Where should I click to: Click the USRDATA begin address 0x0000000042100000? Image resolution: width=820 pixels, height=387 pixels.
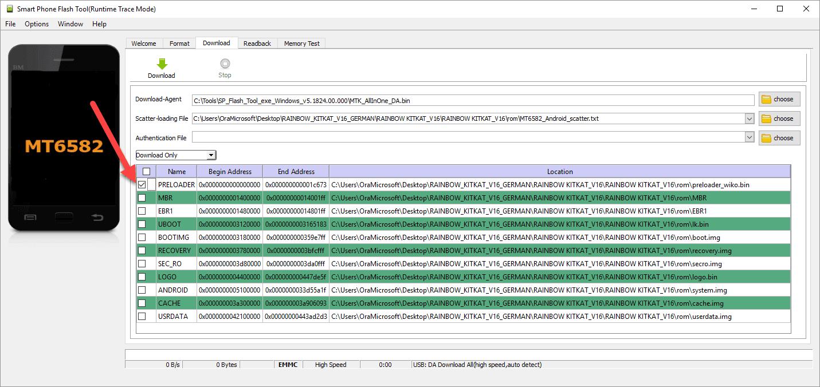[x=230, y=316]
